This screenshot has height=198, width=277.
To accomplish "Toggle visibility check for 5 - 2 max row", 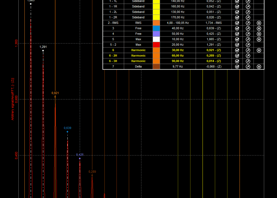I will tap(237, 45).
